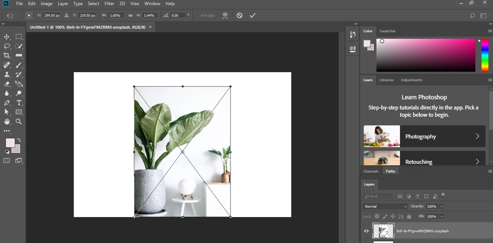Open the Normal blend mode dropdown
Viewport: 493px width, 243px height.
tap(385, 206)
